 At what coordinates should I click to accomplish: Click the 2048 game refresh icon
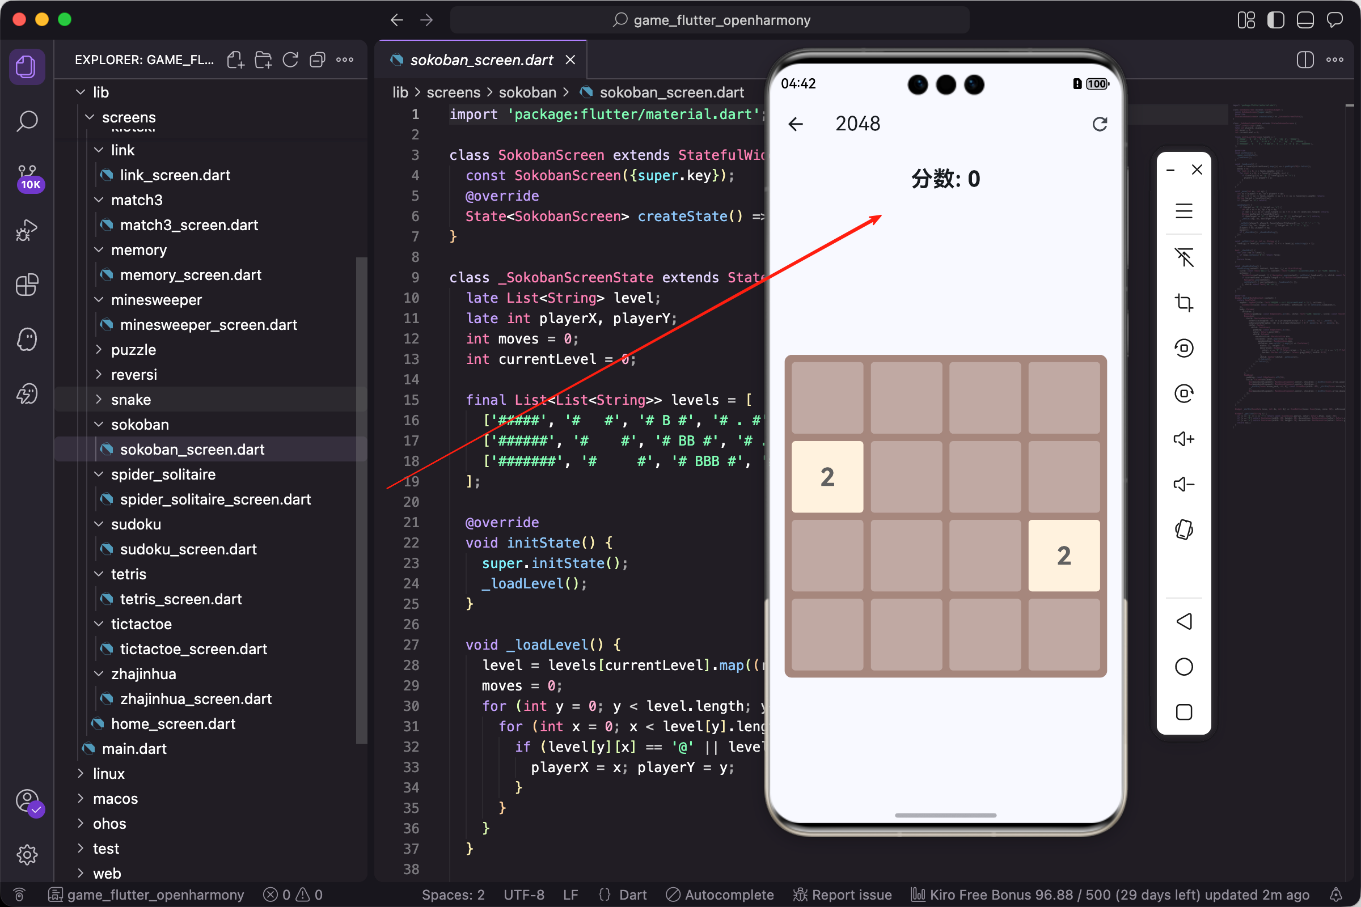coord(1100,124)
